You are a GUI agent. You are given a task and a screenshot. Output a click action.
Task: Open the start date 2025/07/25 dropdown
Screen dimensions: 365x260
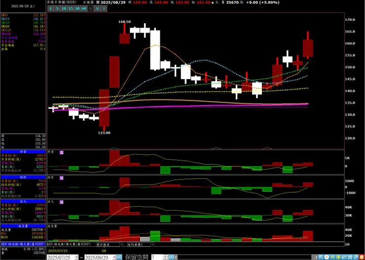pyautogui.click(x=76, y=257)
